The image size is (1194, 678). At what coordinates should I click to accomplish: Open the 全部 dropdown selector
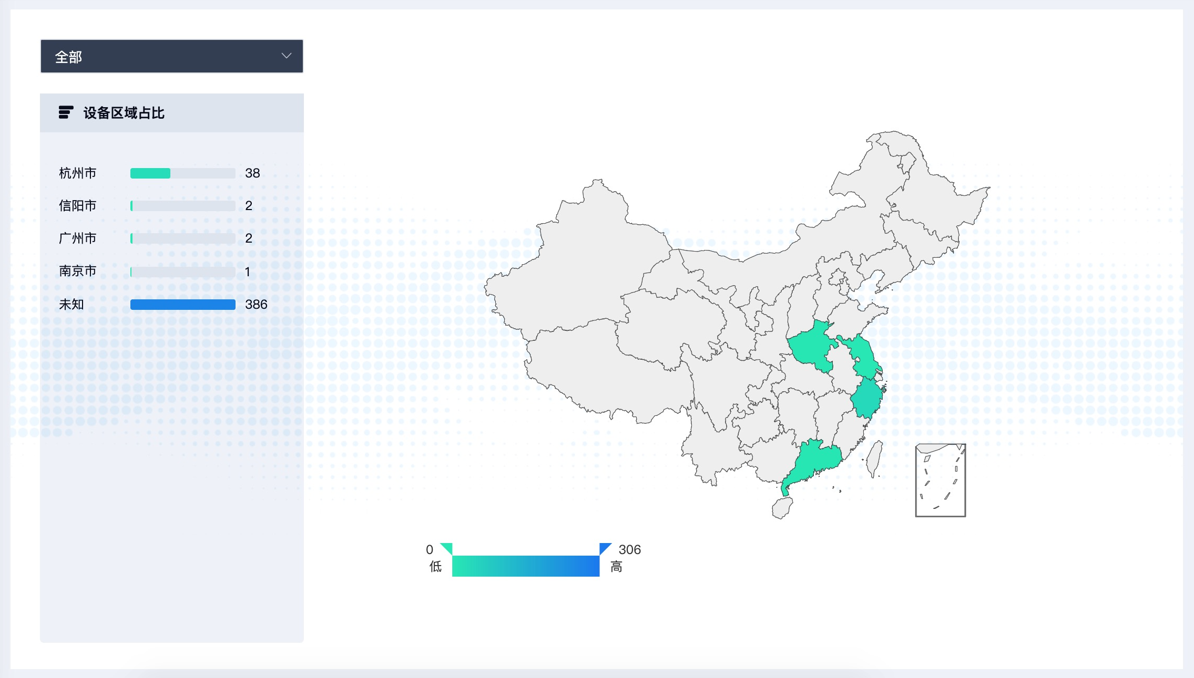click(171, 56)
